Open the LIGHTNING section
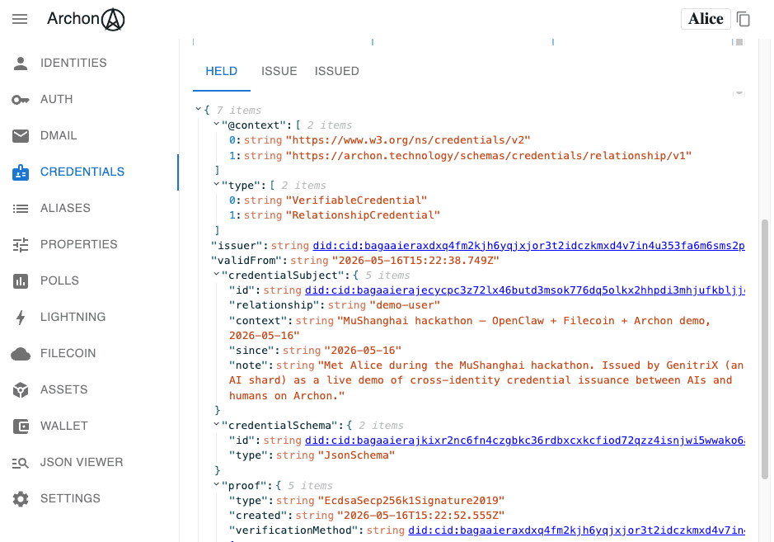Screen dimensions: 774x542 [x=73, y=317]
